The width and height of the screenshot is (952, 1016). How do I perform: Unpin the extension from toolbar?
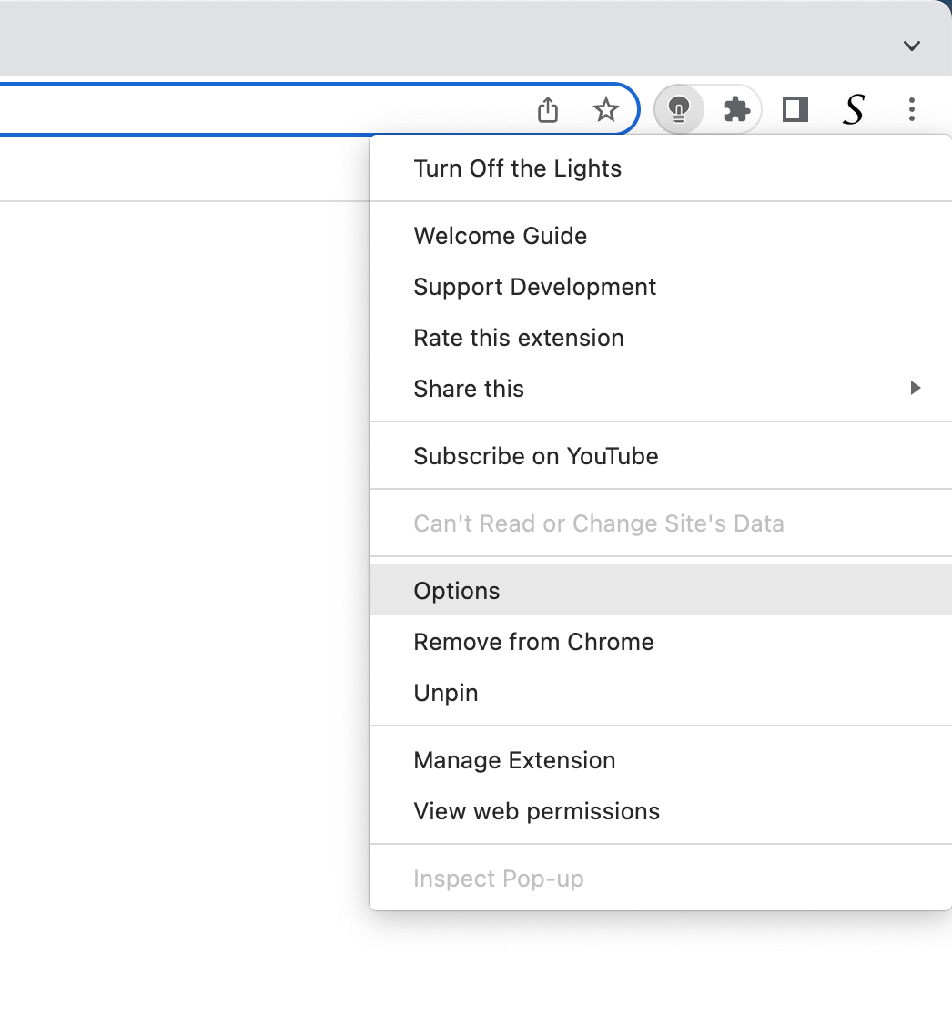(x=445, y=692)
